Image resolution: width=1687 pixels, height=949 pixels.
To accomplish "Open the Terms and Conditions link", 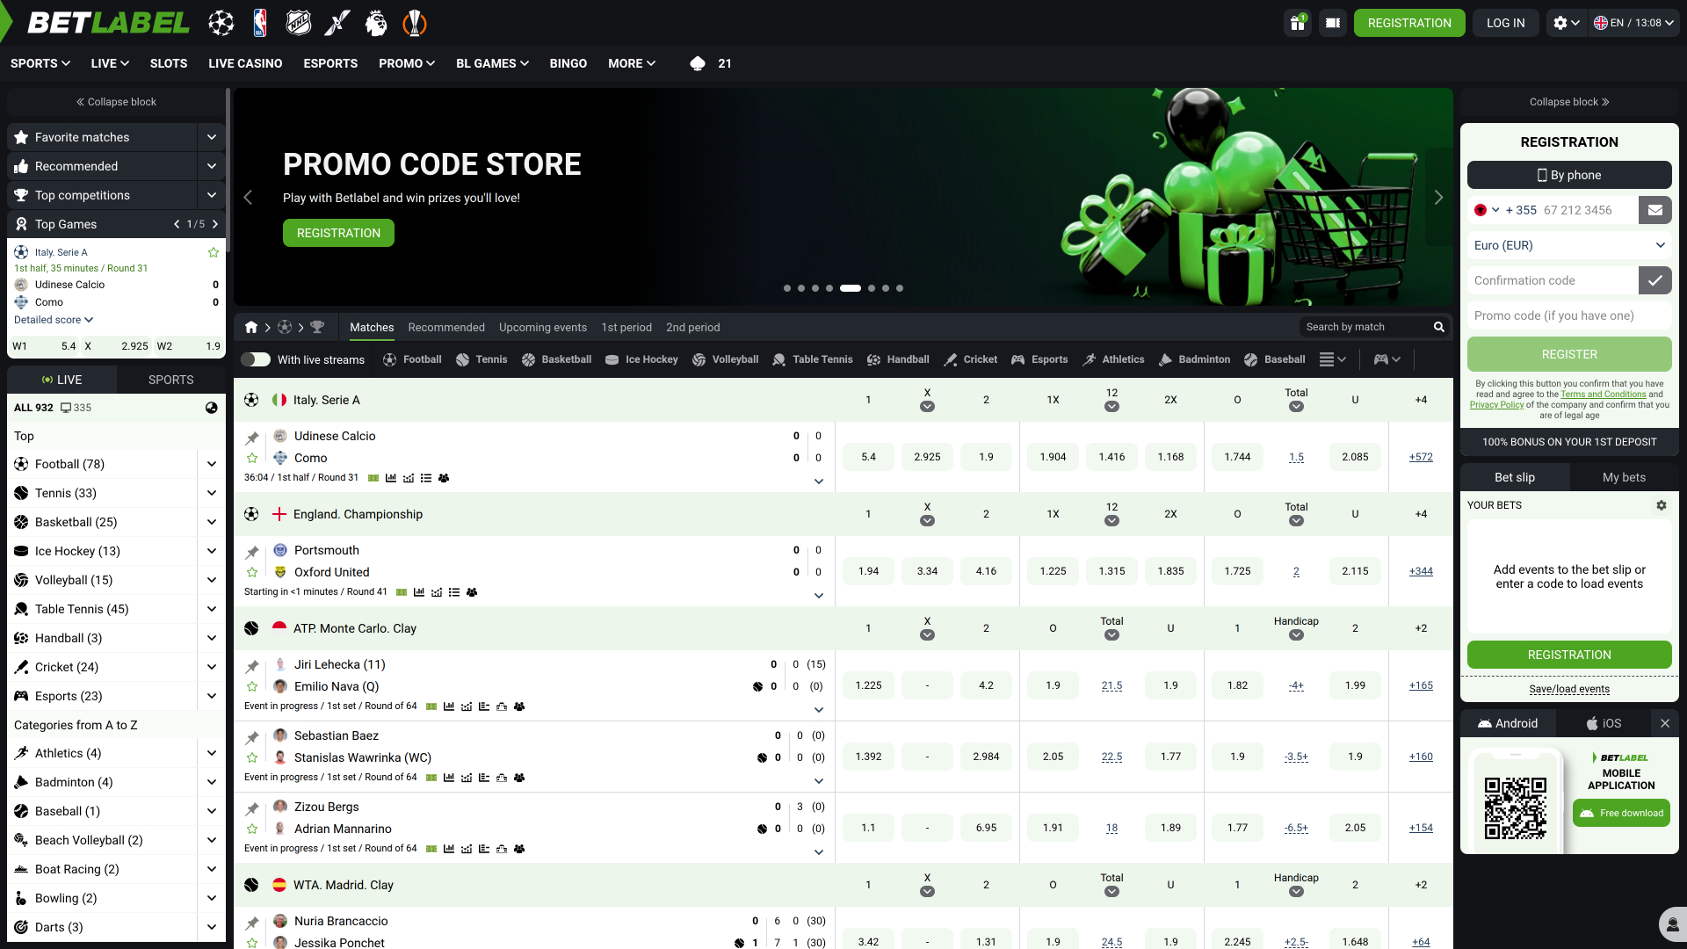I will pyautogui.click(x=1603, y=395).
